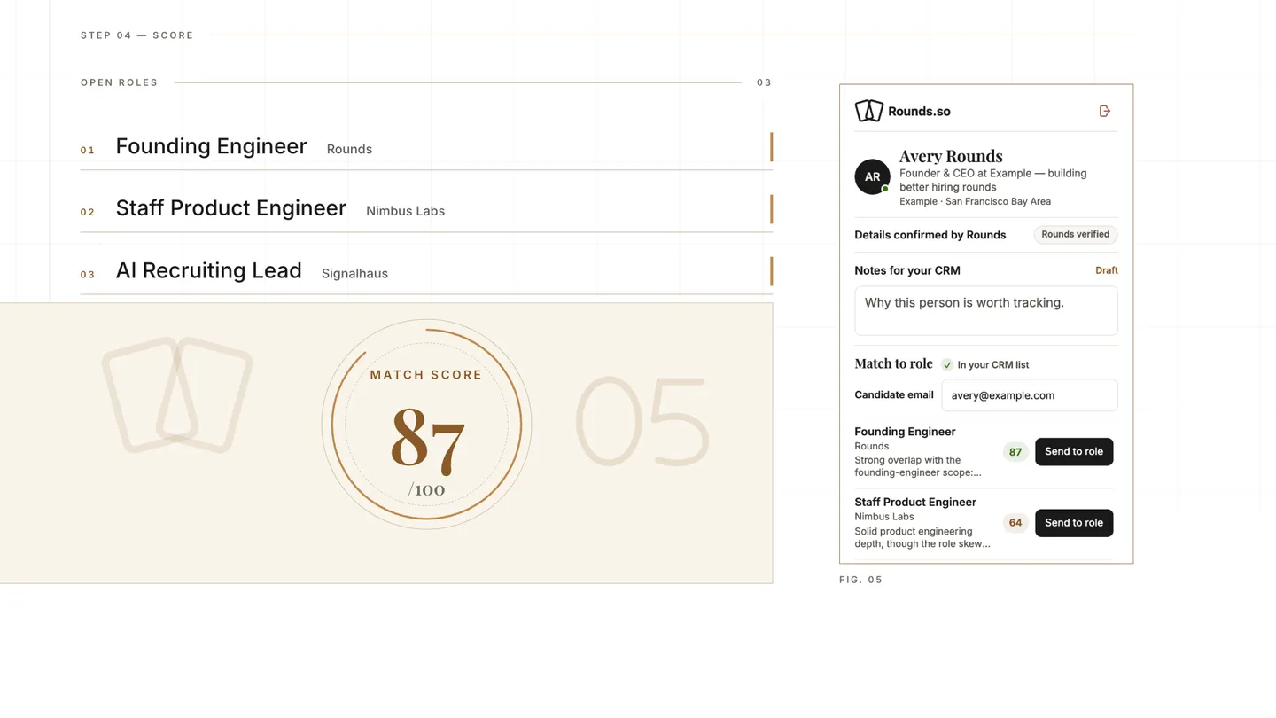
Task: Click the Details confirmed by Rounds text
Action: [930, 235]
